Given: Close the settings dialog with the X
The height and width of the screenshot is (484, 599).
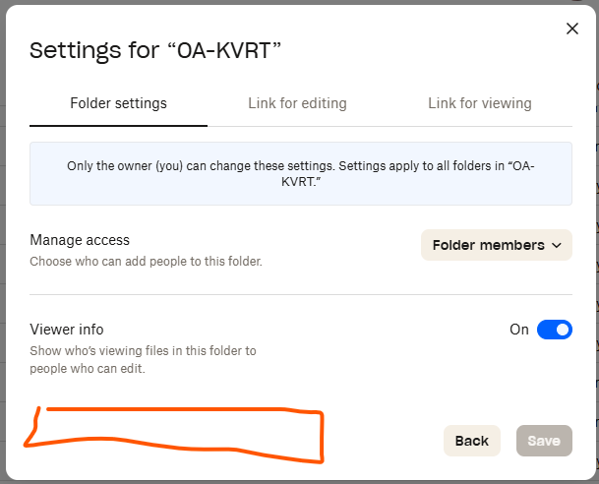Looking at the screenshot, I should pyautogui.click(x=572, y=30).
